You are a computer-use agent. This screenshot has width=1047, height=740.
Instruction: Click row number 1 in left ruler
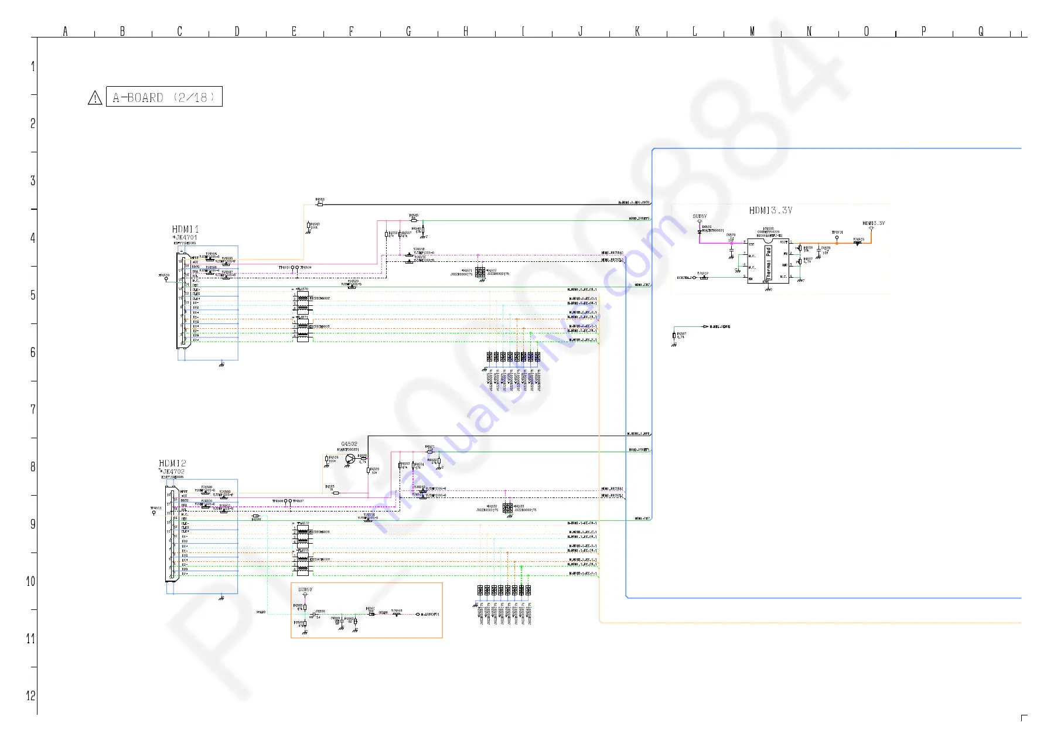pyautogui.click(x=33, y=66)
